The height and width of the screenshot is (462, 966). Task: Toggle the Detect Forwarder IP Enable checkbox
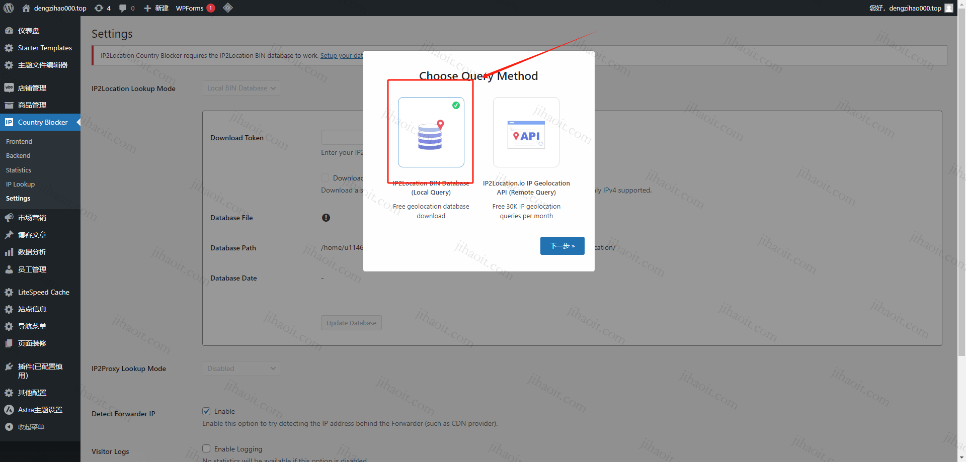[x=206, y=411]
